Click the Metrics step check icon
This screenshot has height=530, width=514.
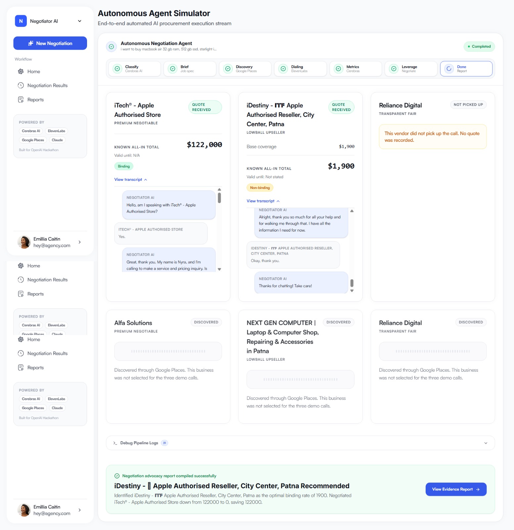[338, 69]
